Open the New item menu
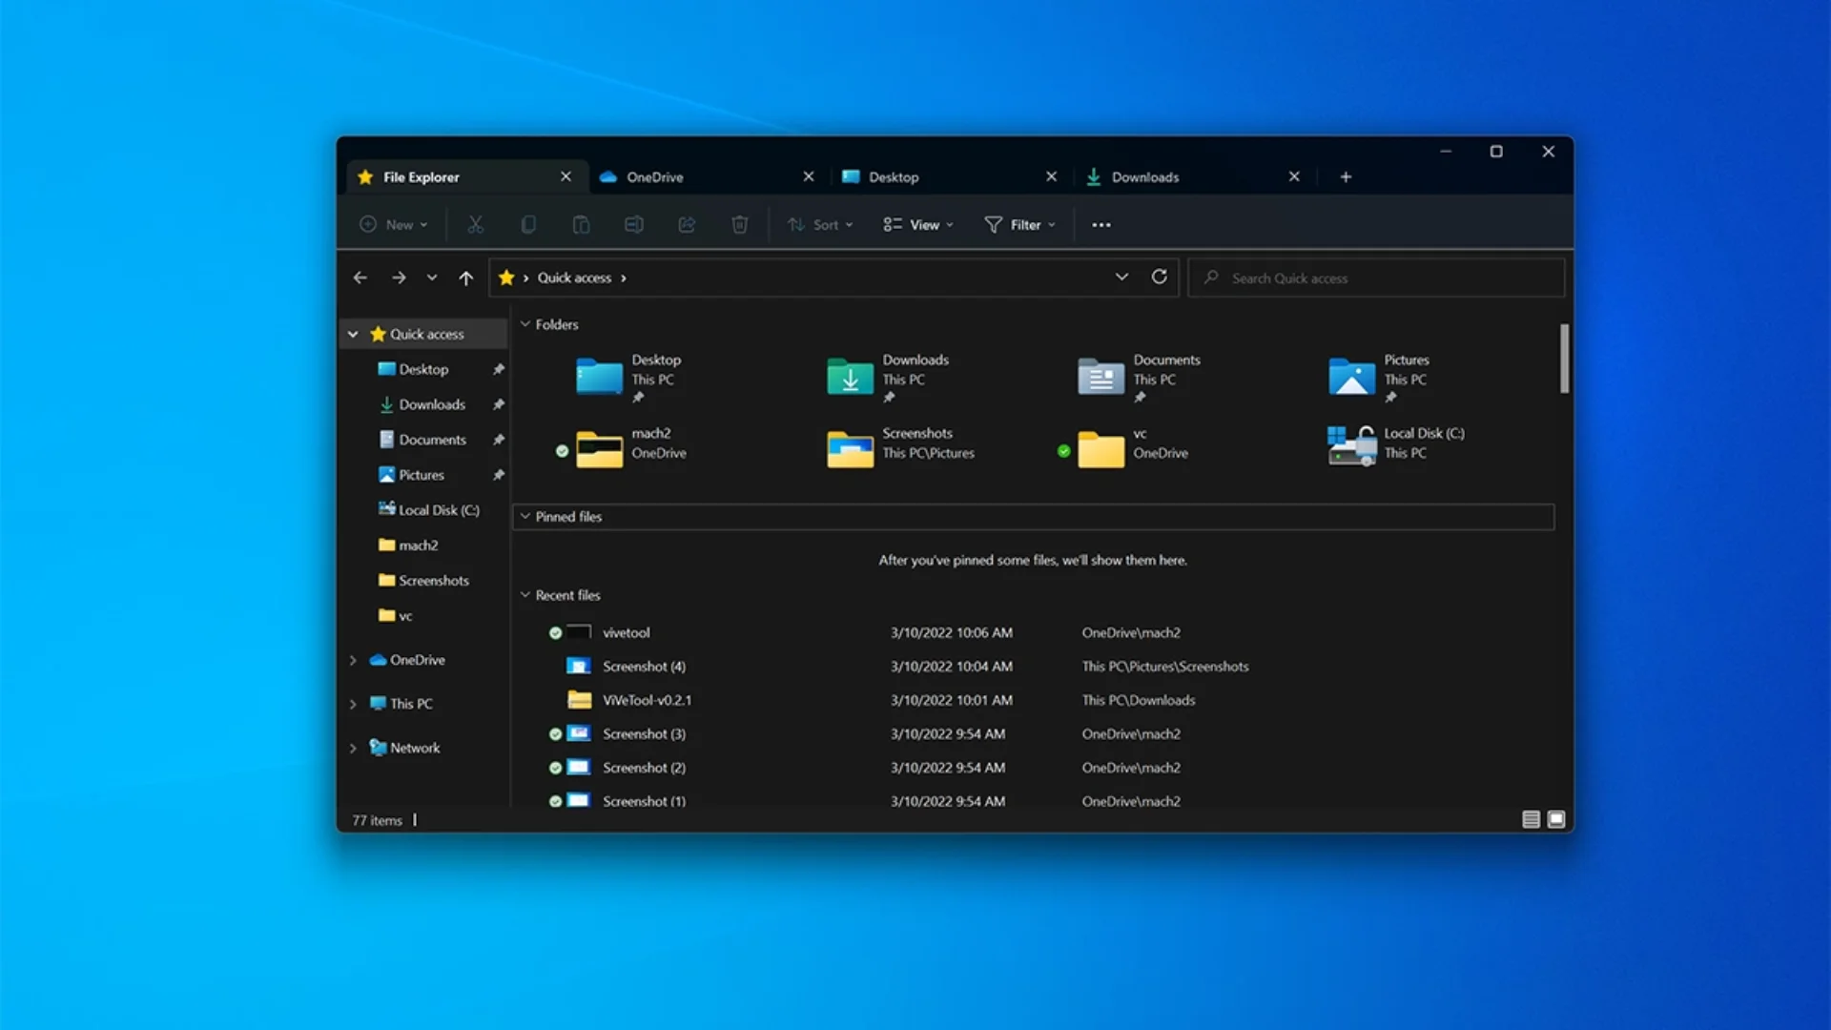The width and height of the screenshot is (1831, 1030). 394,224
